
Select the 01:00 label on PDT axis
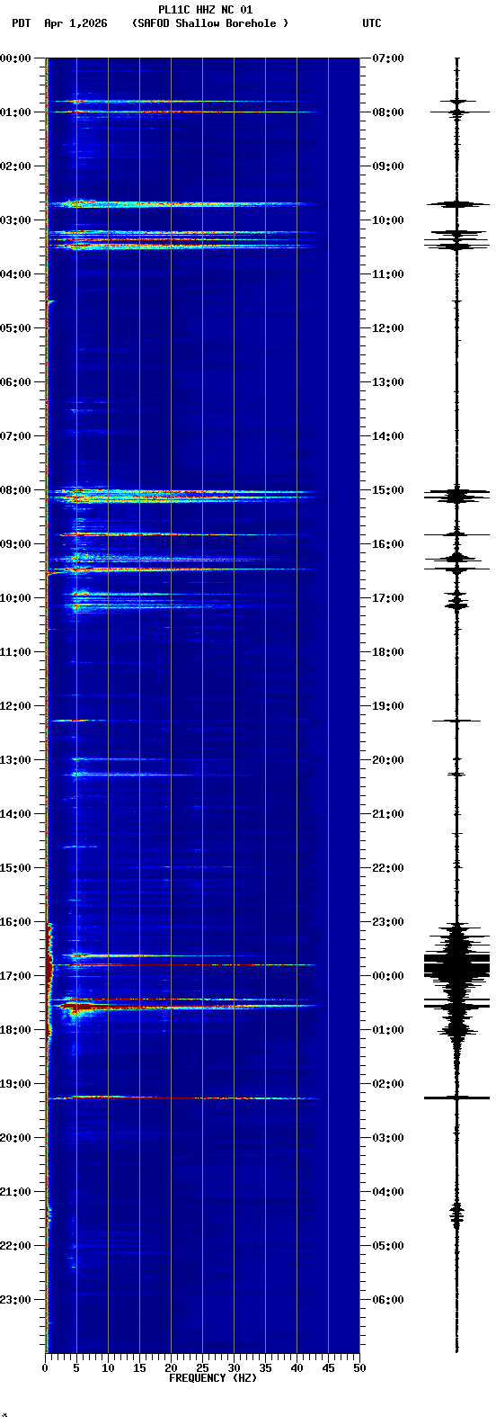(15, 112)
